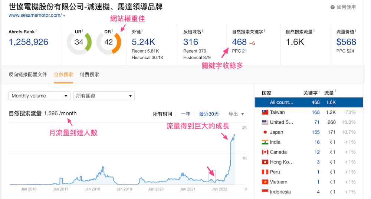Switch to the 付费搜索 tab
The image size is (371, 199).
tap(89, 75)
